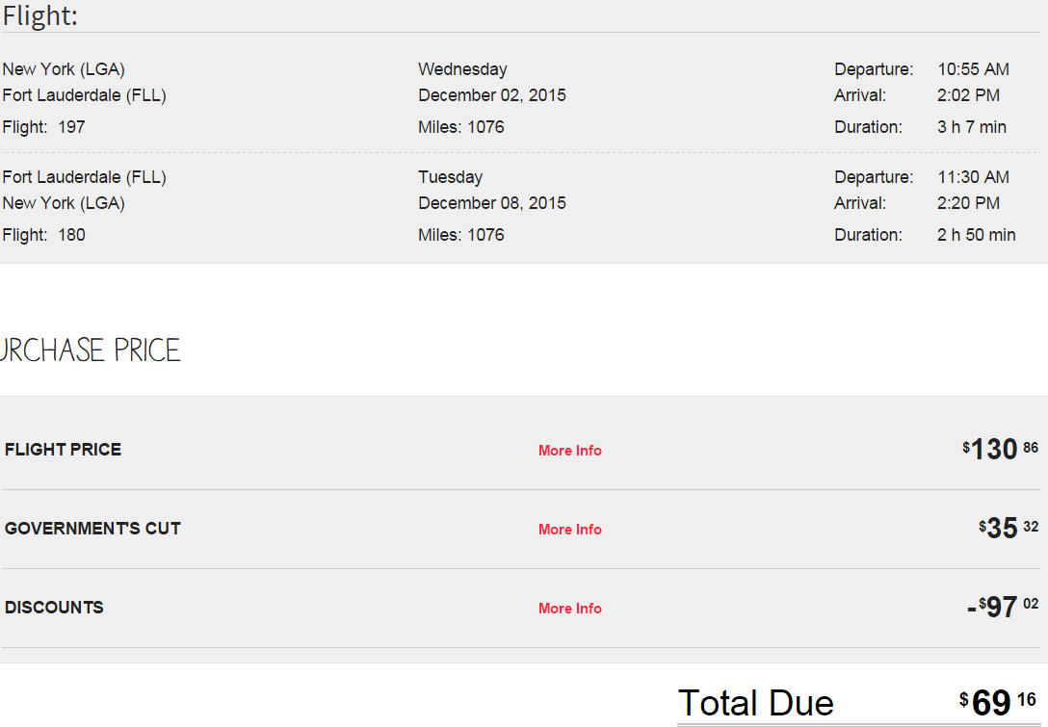Screen dimensions: 1048x727
Task: Click the $35.32 government's cut amount
Action: point(1009,528)
